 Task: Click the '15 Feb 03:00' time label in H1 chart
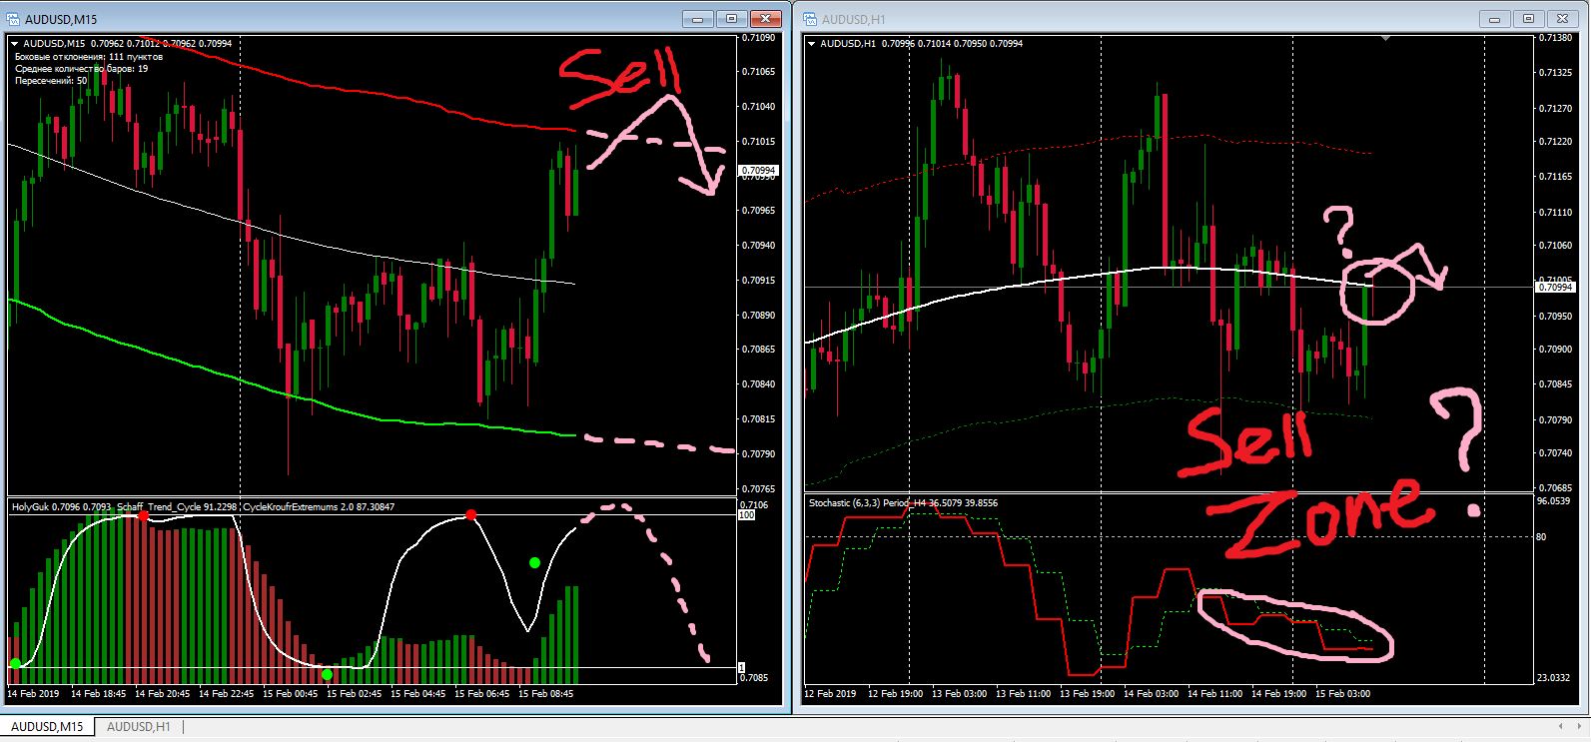[x=1343, y=694]
